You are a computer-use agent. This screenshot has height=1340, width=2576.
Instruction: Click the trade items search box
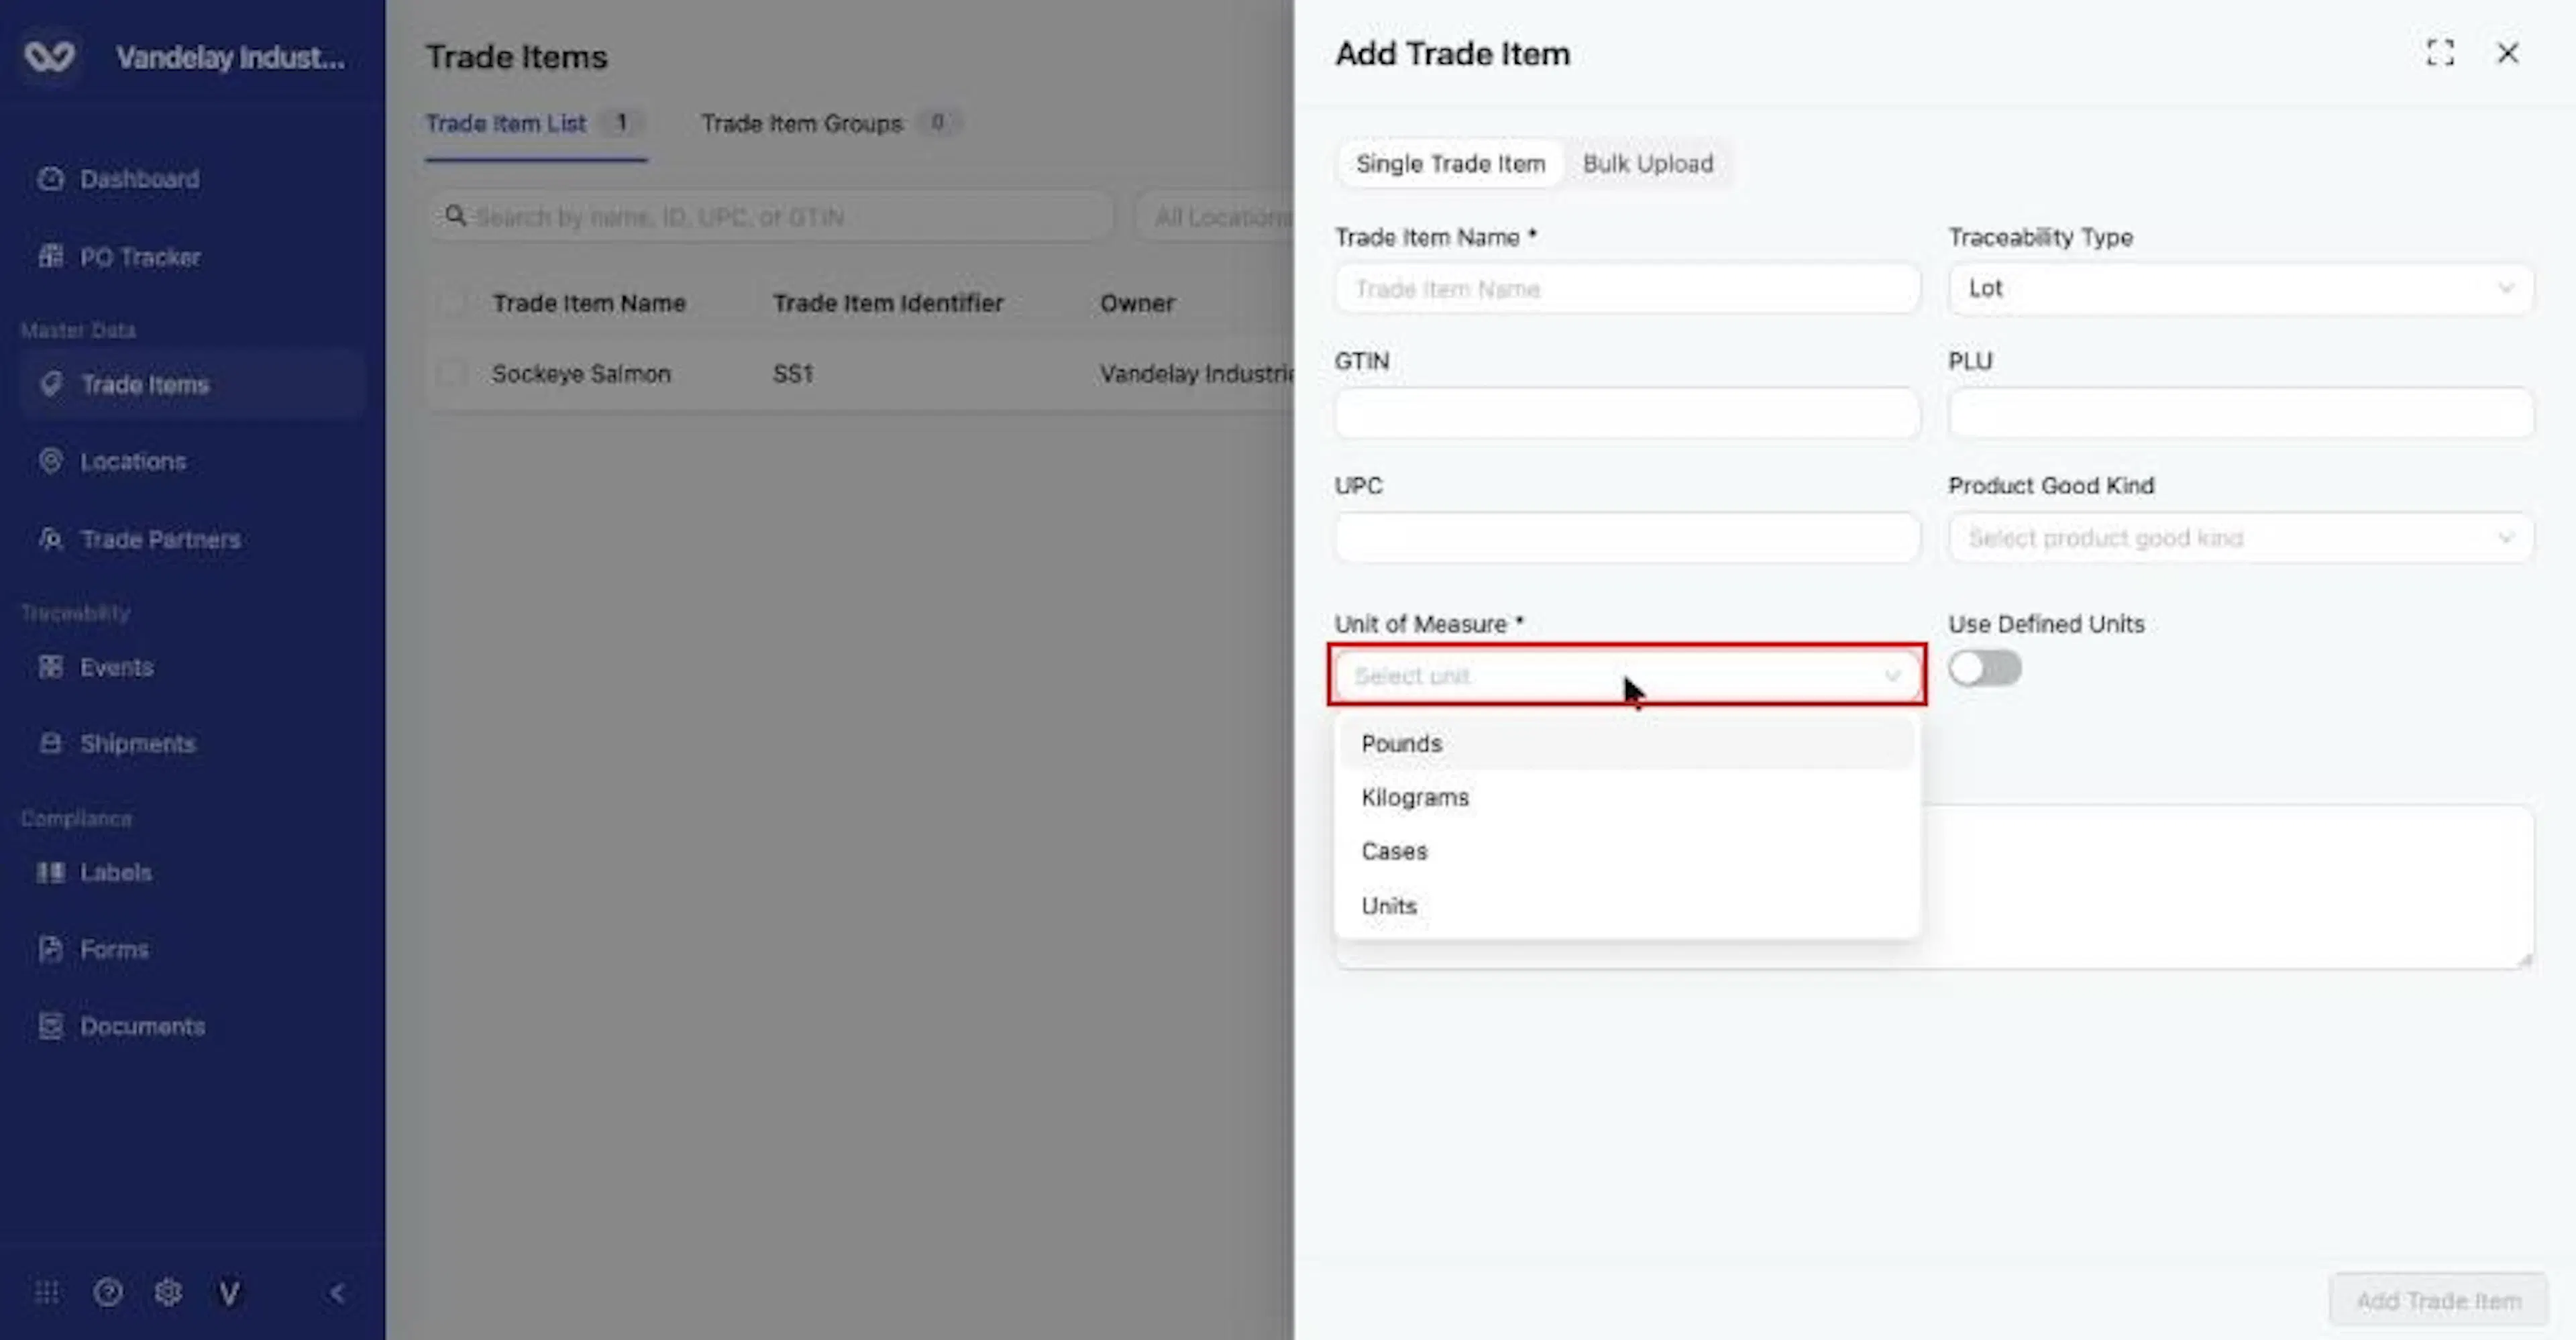pyautogui.click(x=770, y=217)
